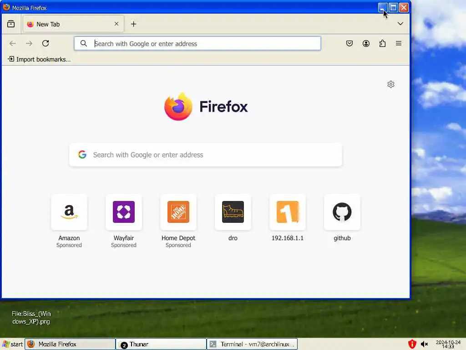Go back with the back arrow

coord(12,43)
